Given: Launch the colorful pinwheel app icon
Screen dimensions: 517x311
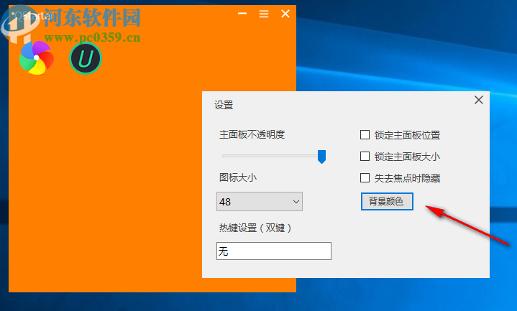Looking at the screenshot, I should coord(36,58).
